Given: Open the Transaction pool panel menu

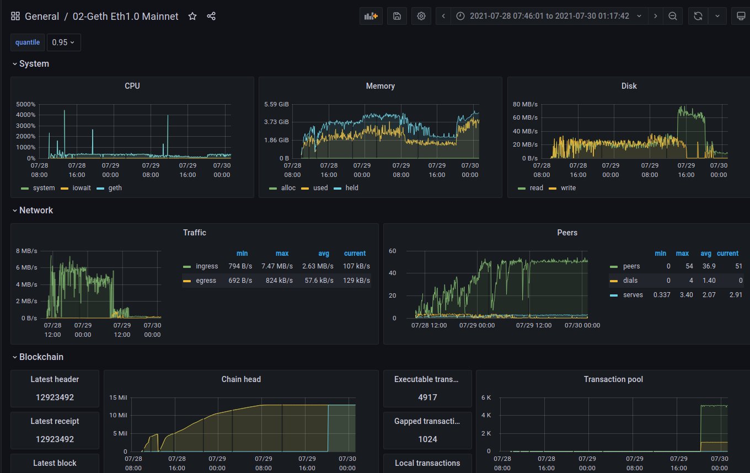Looking at the screenshot, I should [613, 379].
